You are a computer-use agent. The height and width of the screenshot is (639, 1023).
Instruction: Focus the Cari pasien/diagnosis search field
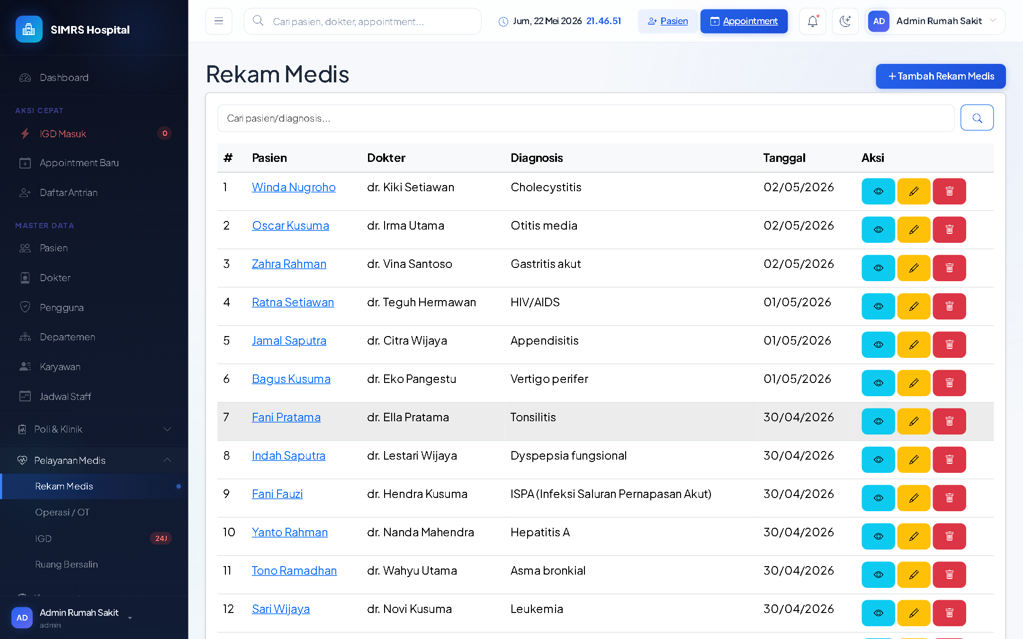click(x=586, y=118)
